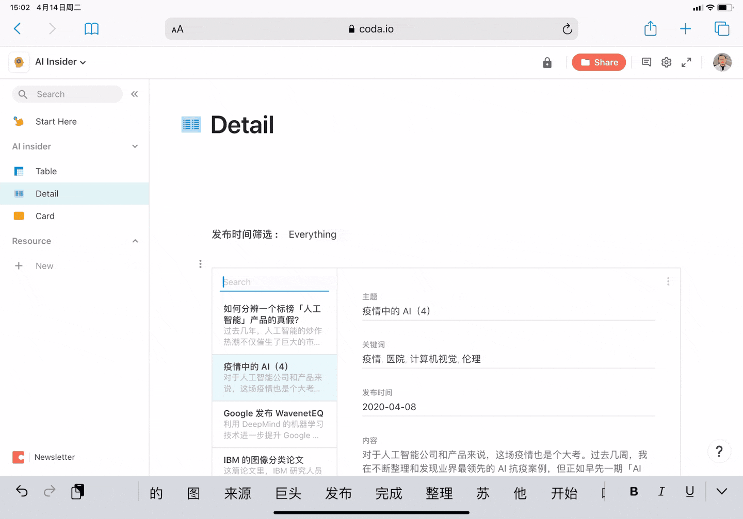Screen dimensions: 743x519
Task: Open the Card page in sidebar
Action: point(74,216)
